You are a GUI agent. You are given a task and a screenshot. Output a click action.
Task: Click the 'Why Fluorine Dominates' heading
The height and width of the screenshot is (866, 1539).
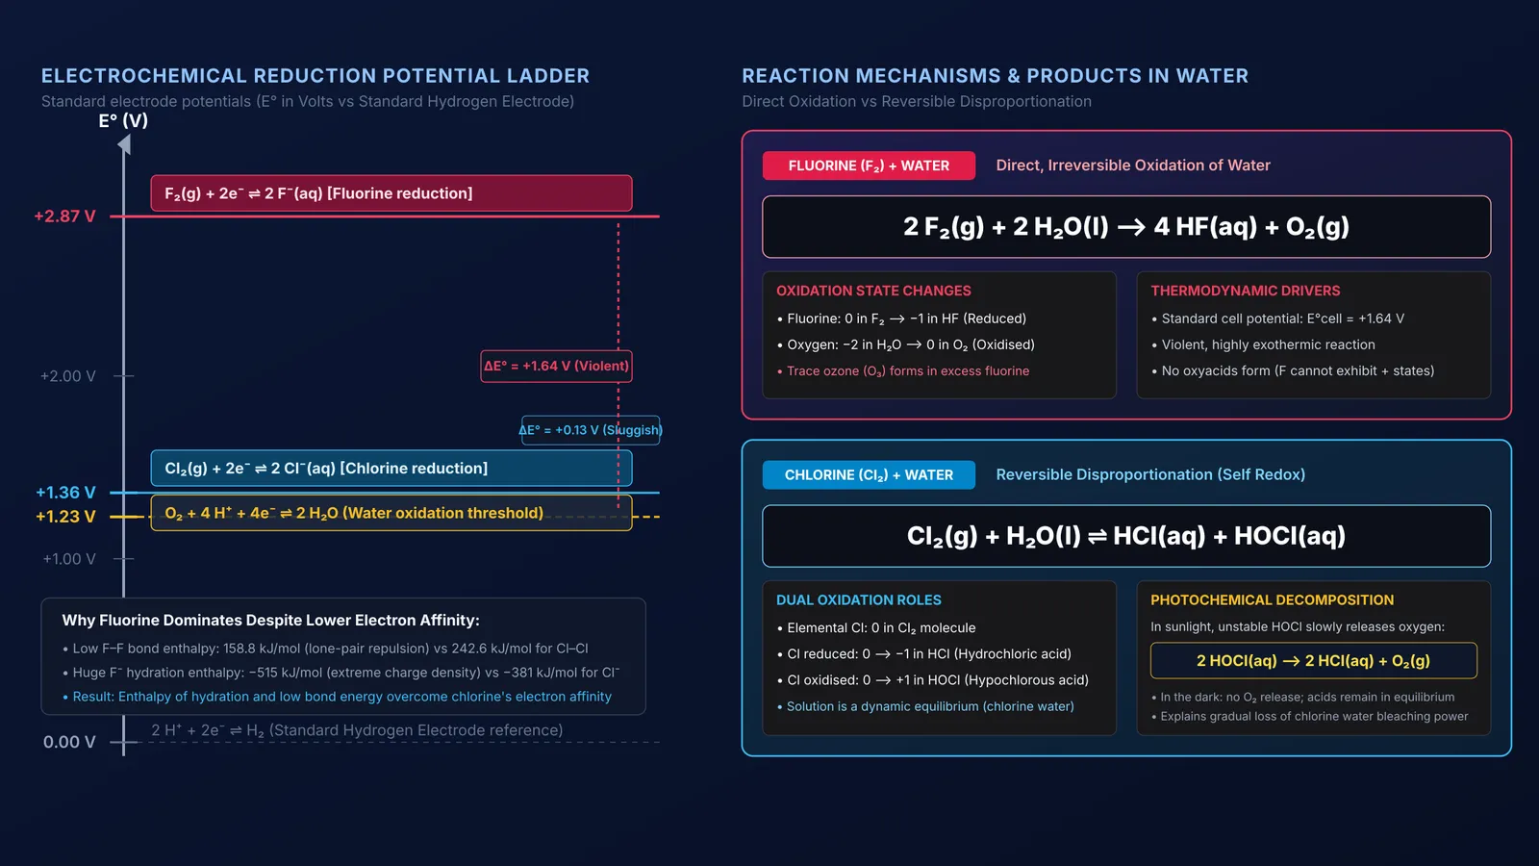[271, 621]
